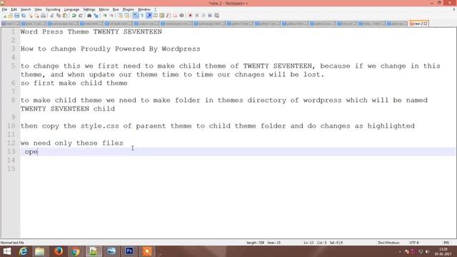Open the Plugins menu

point(129,9)
